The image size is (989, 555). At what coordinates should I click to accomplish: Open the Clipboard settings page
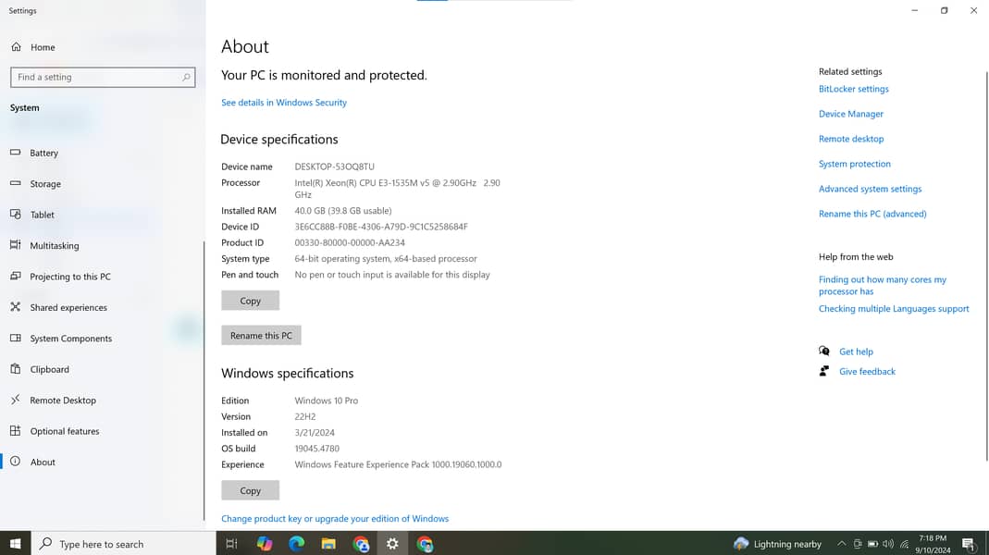click(49, 369)
